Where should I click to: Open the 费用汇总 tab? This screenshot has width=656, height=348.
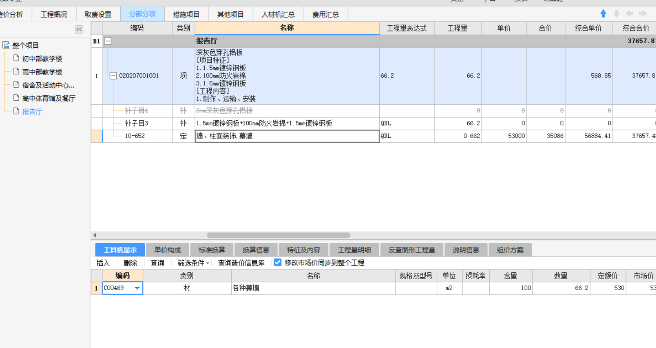(x=325, y=14)
